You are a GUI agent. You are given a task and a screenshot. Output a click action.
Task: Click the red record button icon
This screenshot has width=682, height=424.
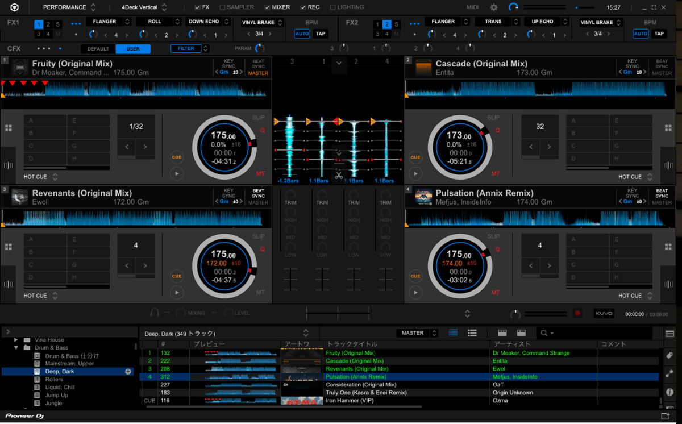pos(578,313)
